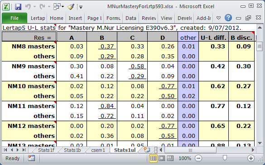Zoom out with the minus button

(x=198, y=158)
